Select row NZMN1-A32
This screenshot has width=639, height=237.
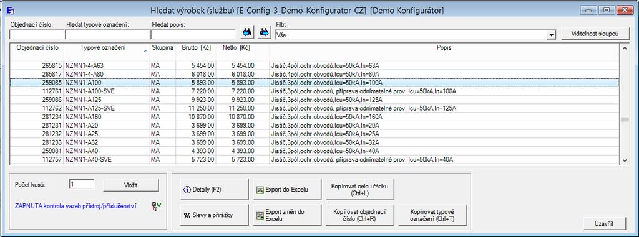(x=315, y=142)
